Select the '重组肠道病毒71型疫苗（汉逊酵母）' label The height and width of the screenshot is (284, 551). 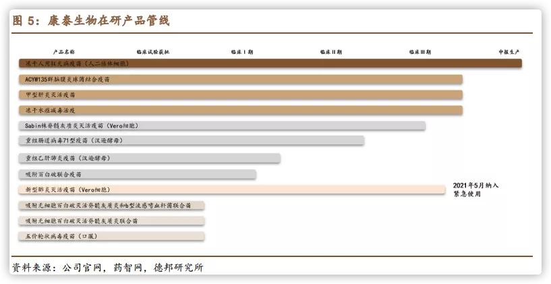click(74, 140)
